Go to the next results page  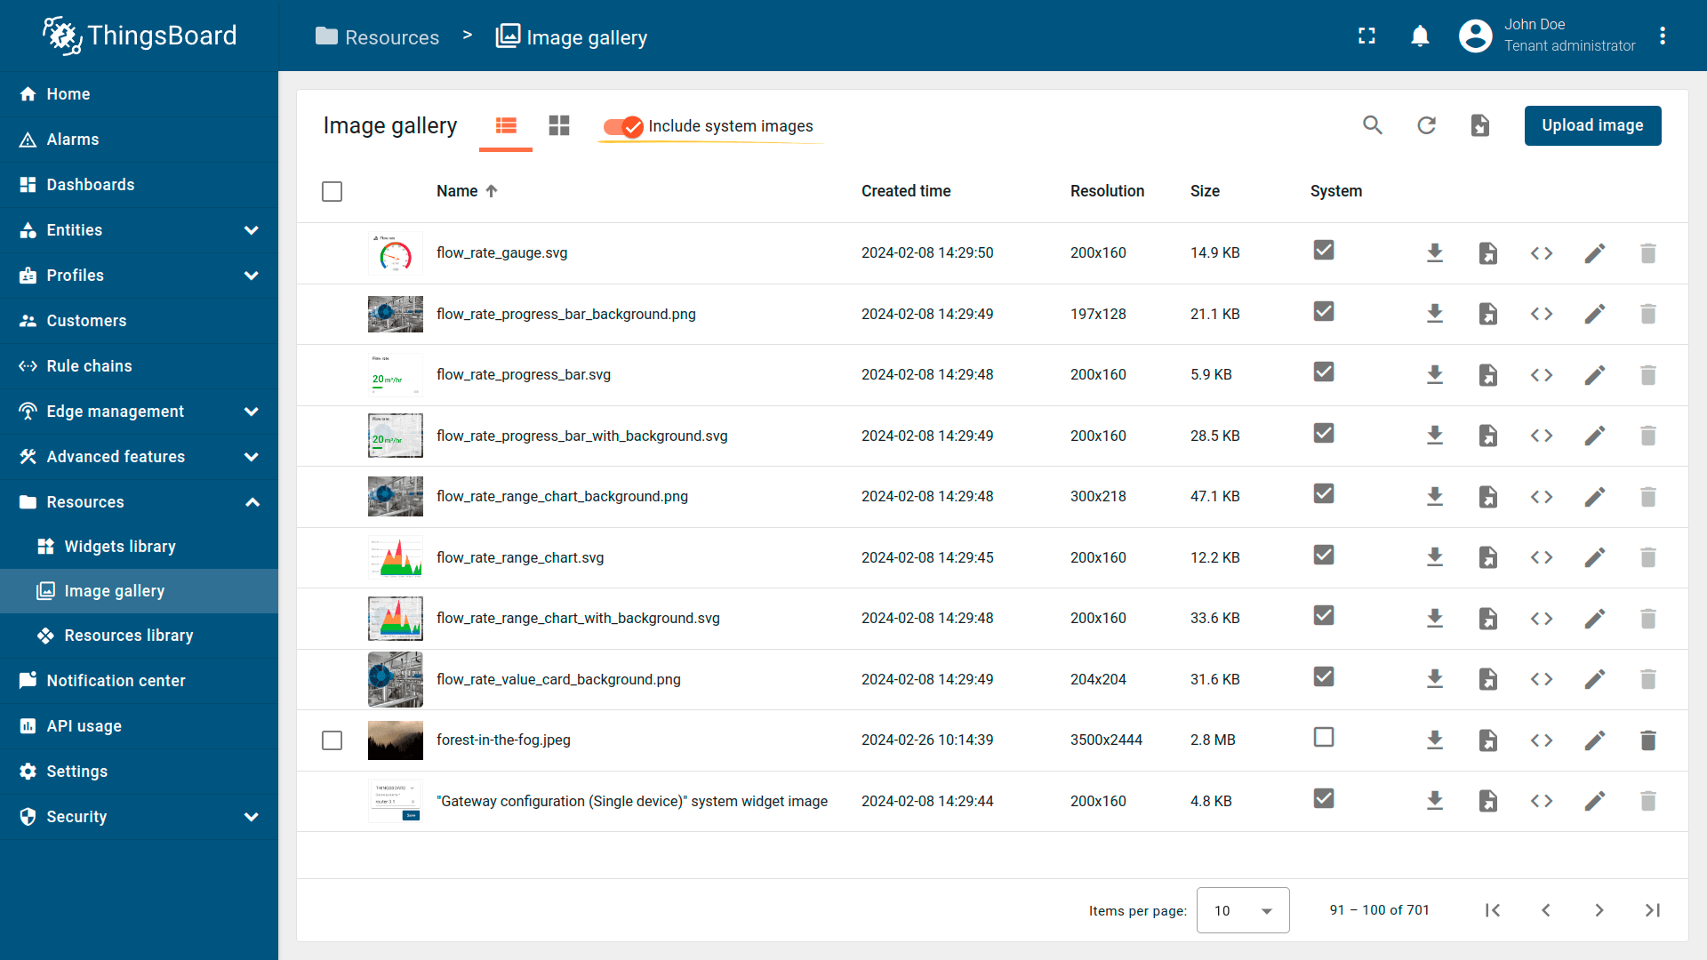click(x=1599, y=910)
